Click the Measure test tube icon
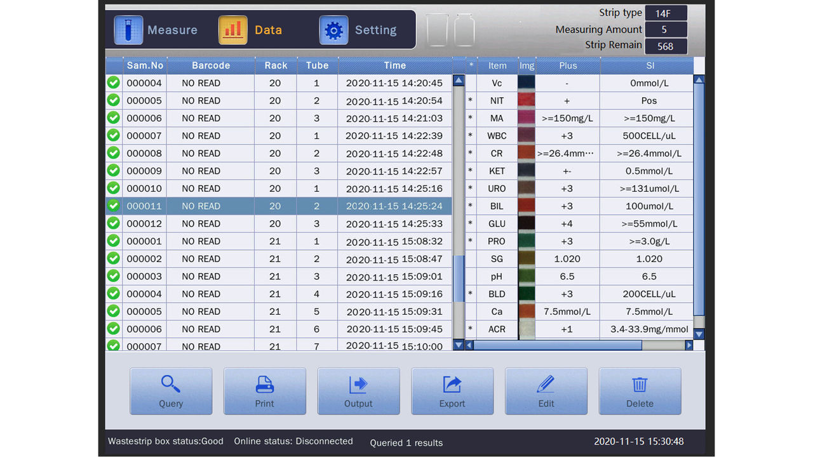Image resolution: width=813 pixels, height=457 pixels. (128, 30)
